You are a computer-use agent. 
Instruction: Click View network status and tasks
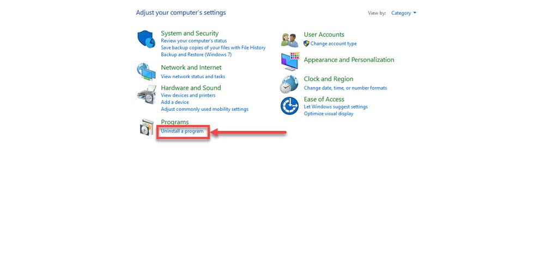pyautogui.click(x=193, y=76)
